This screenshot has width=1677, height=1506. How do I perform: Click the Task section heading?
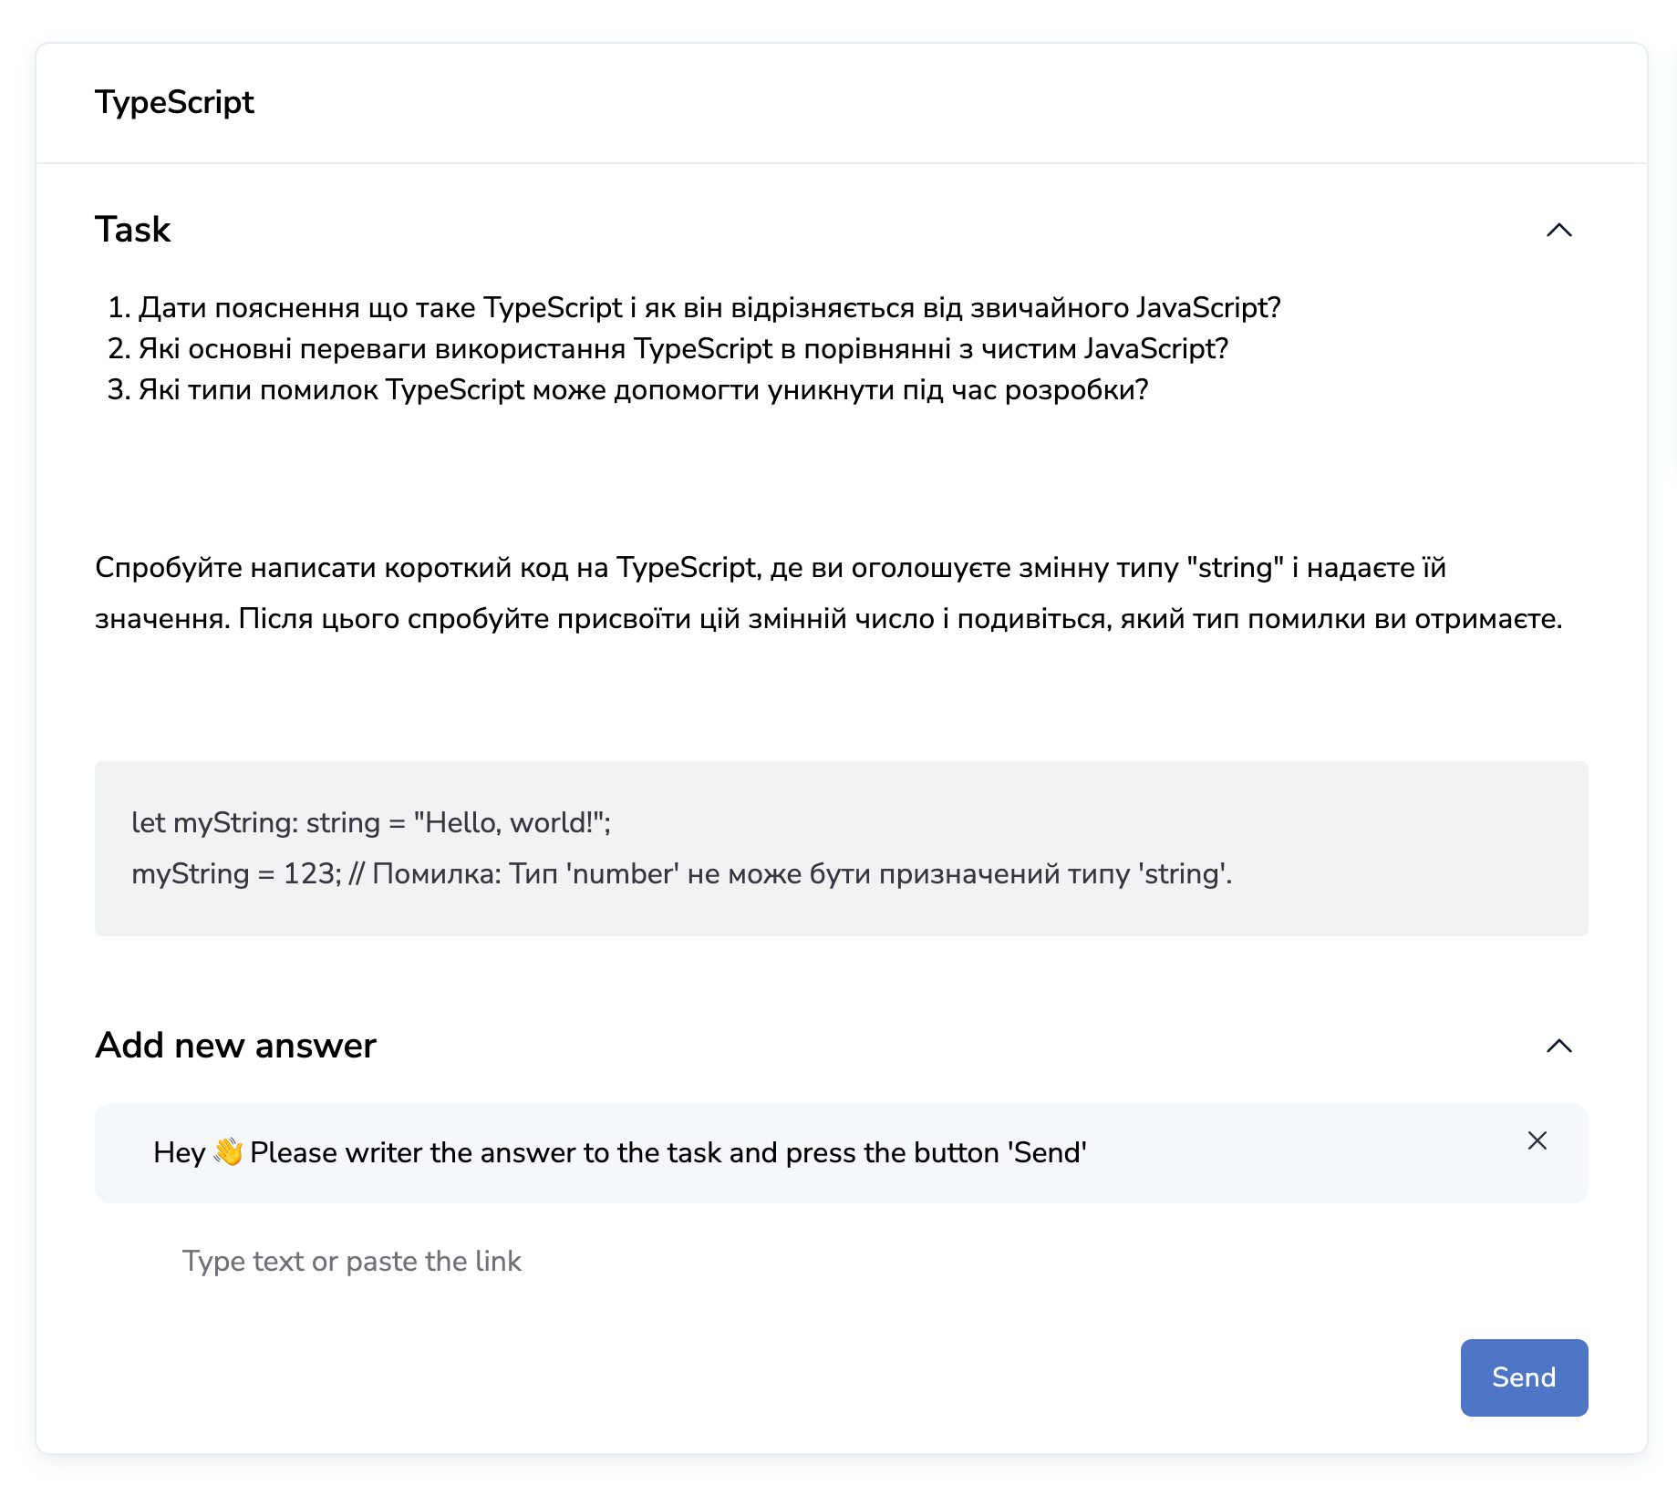pos(133,230)
